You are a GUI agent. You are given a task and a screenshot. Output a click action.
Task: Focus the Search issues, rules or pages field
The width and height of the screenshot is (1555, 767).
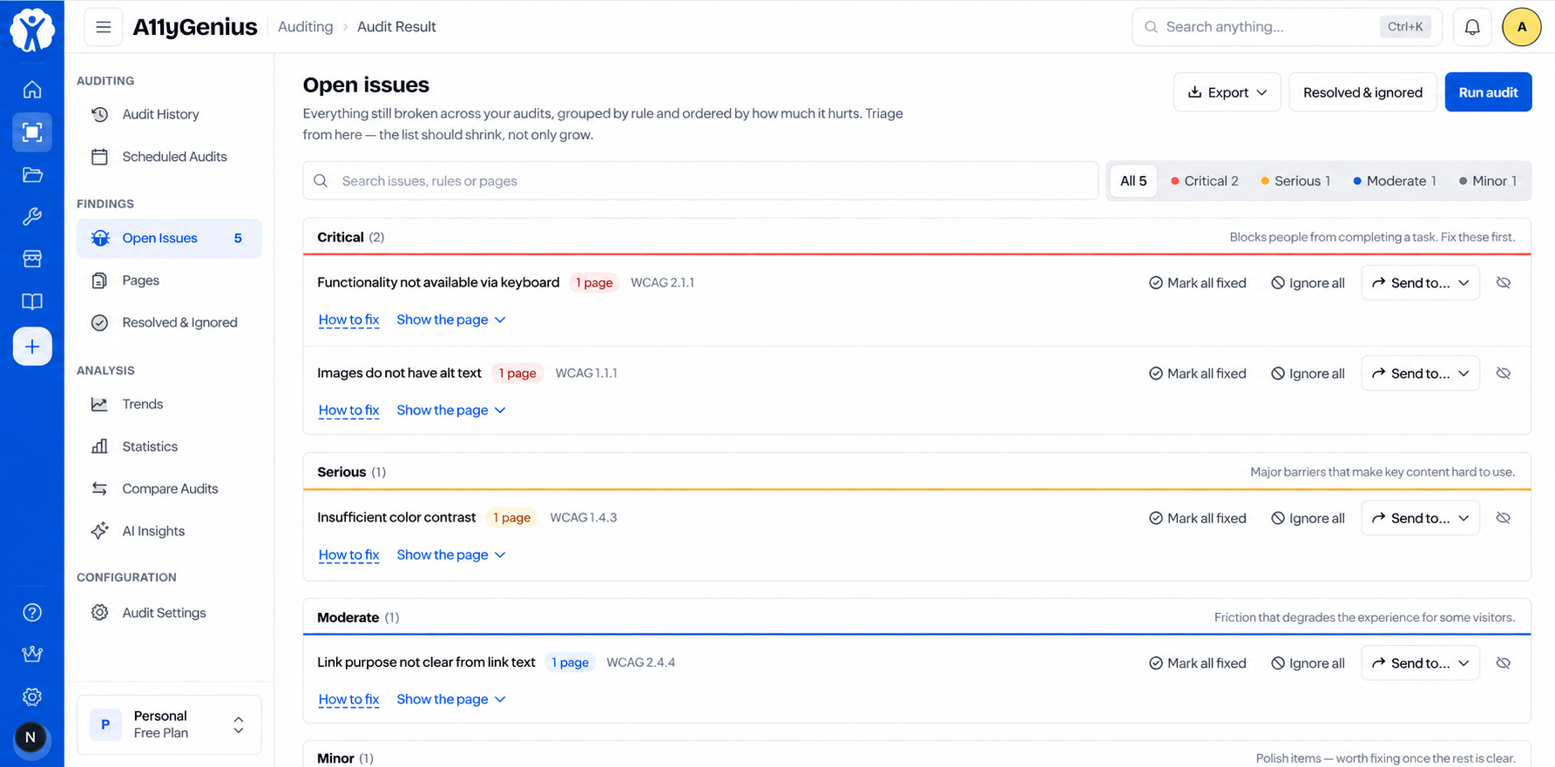(x=700, y=181)
